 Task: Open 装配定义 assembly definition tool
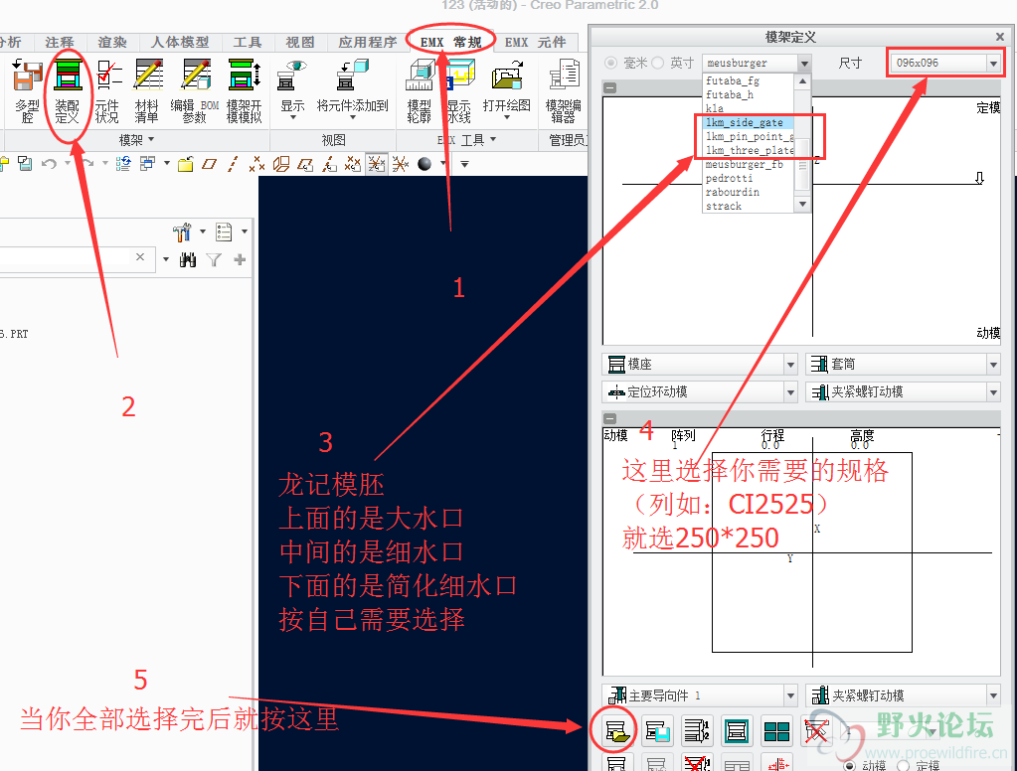pos(68,90)
